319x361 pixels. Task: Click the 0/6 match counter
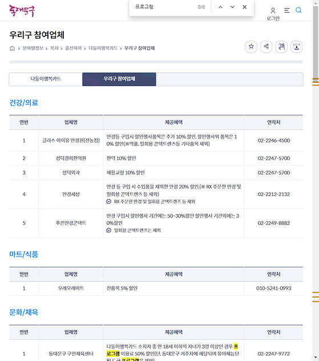[201, 7]
